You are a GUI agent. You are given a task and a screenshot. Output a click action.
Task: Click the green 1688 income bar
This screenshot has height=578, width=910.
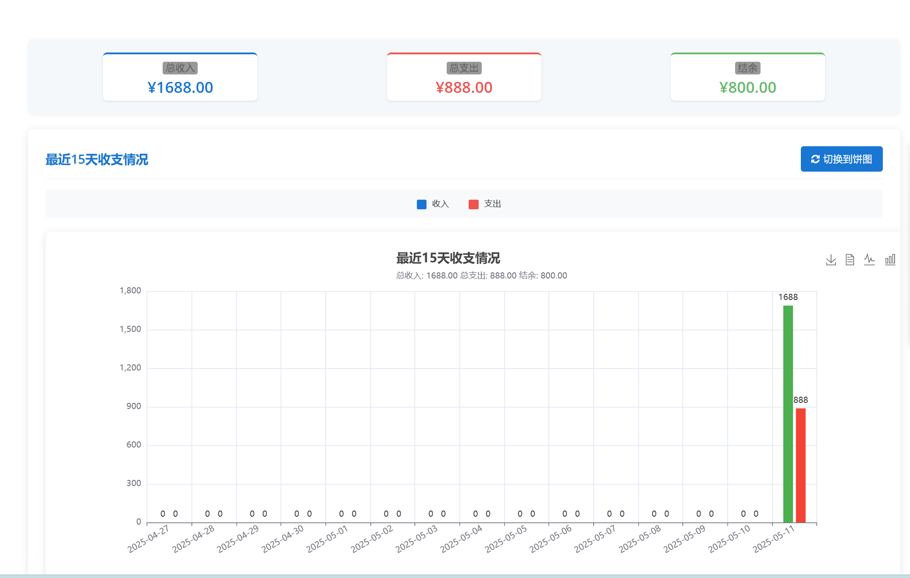point(788,414)
